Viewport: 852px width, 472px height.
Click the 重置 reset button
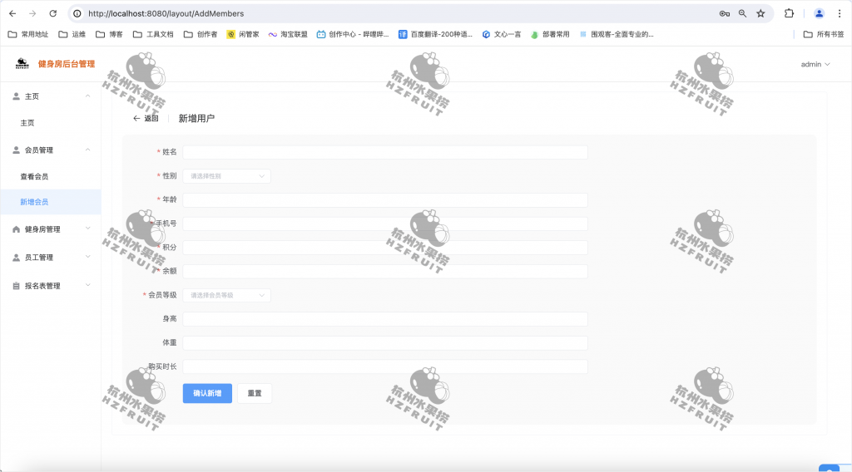[255, 393]
